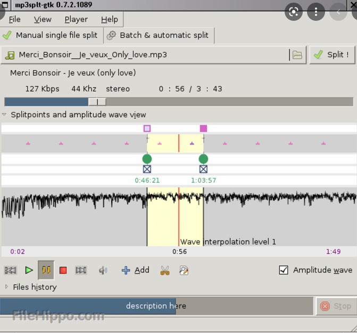Screen dimensions: 357x333
Task: Click the 0:46:21 splitpoint time
Action: 147,180
